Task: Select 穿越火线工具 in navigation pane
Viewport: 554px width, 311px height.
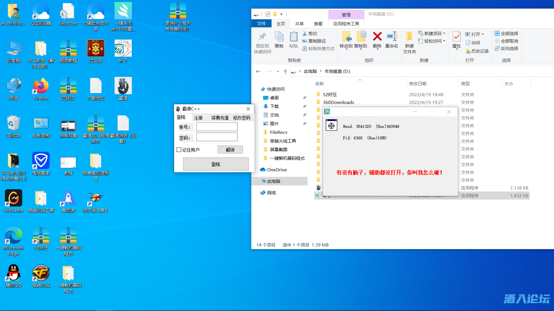Action: 283,141
